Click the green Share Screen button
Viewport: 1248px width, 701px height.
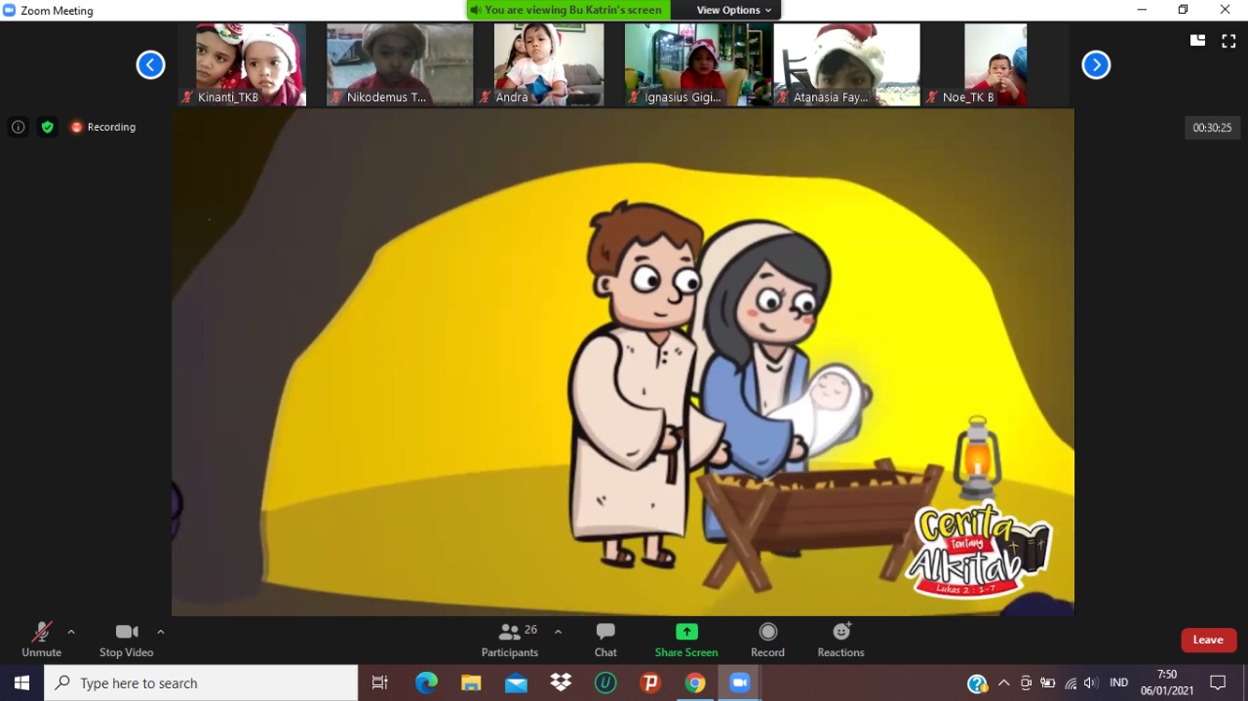pyautogui.click(x=686, y=640)
